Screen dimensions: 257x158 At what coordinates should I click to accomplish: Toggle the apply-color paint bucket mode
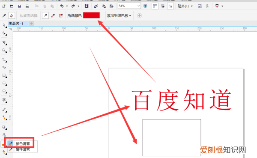(12, 15)
